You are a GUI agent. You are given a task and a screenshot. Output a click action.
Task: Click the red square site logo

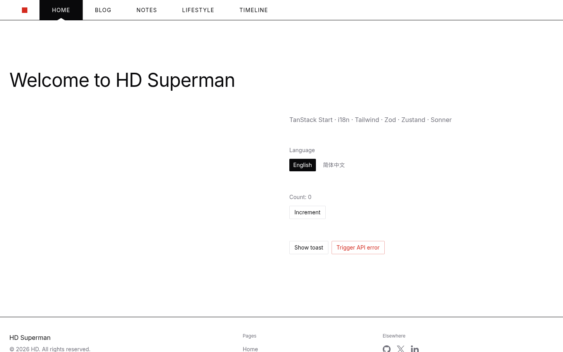pos(25,10)
